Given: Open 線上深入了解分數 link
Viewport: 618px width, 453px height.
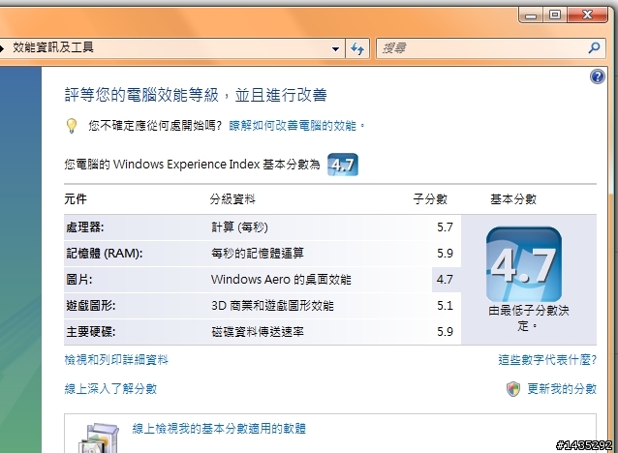Looking at the screenshot, I should click(x=110, y=389).
